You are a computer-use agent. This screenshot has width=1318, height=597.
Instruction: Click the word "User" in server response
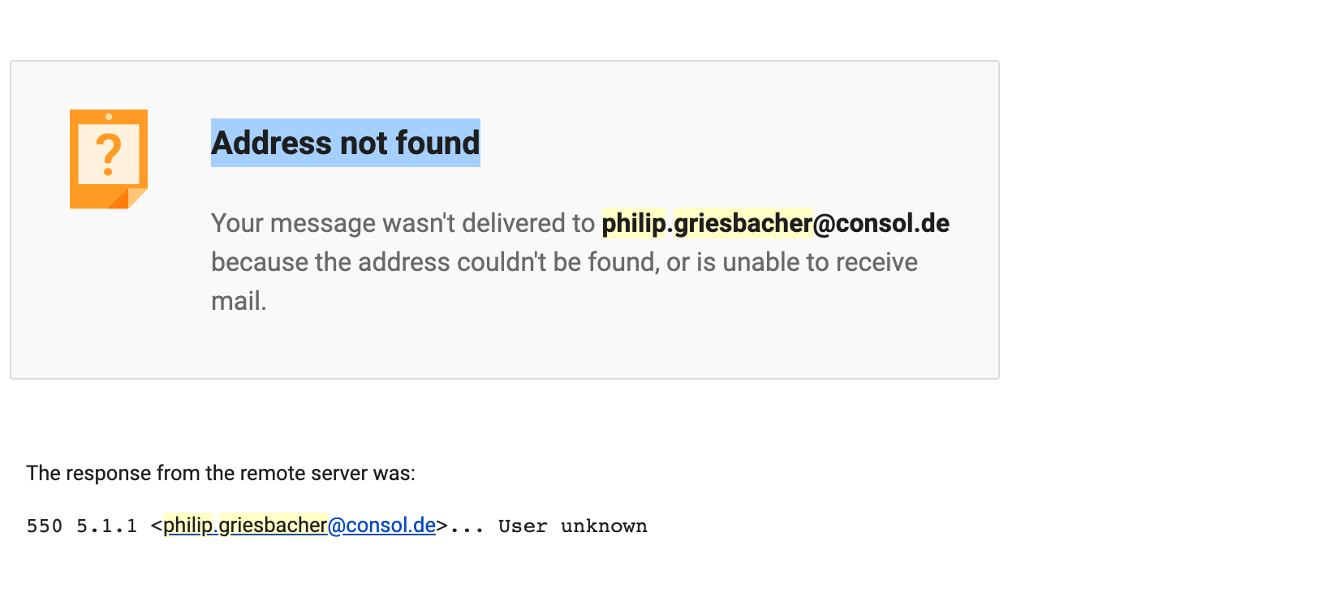point(522,526)
